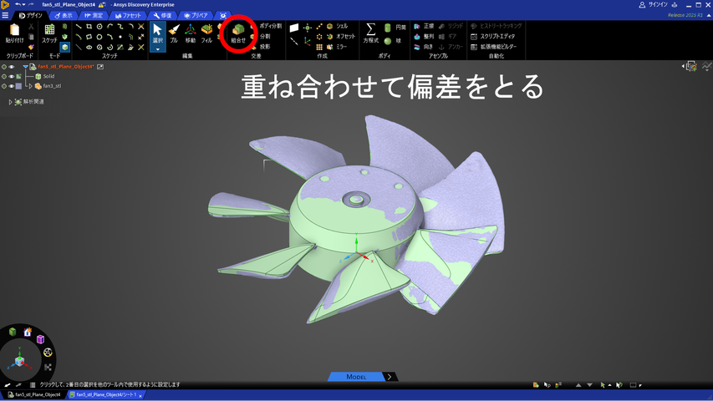
Task: Create a 球 (Sphere) body
Action: coord(392,41)
